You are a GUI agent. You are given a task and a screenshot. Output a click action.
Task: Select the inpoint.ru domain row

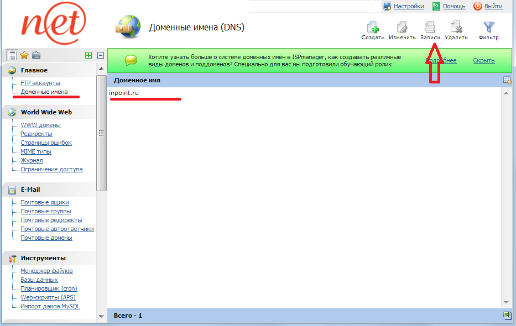coord(124,93)
